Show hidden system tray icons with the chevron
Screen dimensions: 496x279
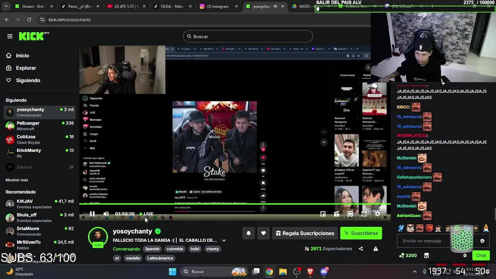point(415,272)
